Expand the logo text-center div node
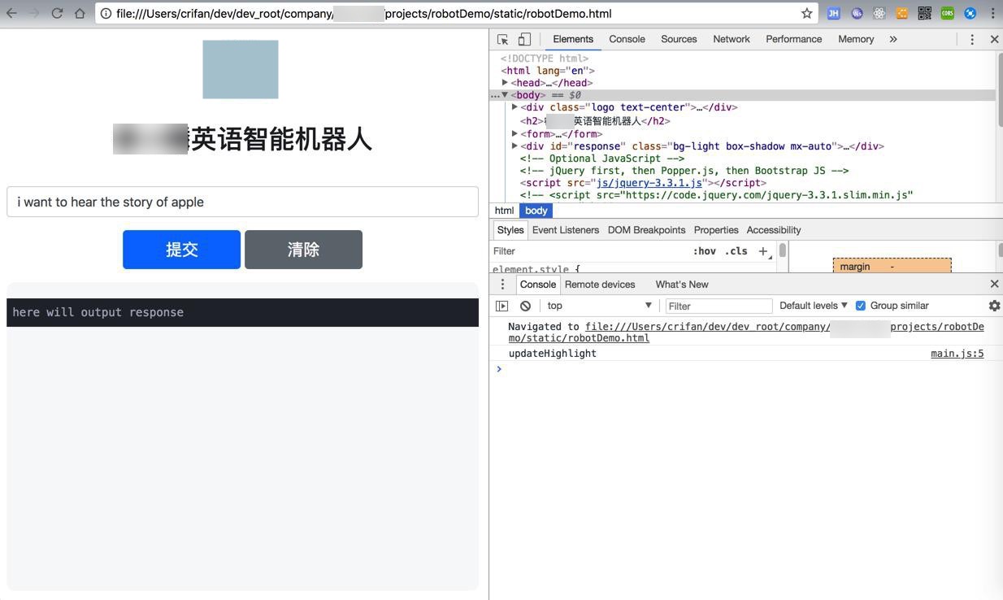This screenshot has height=600, width=1003. point(515,107)
